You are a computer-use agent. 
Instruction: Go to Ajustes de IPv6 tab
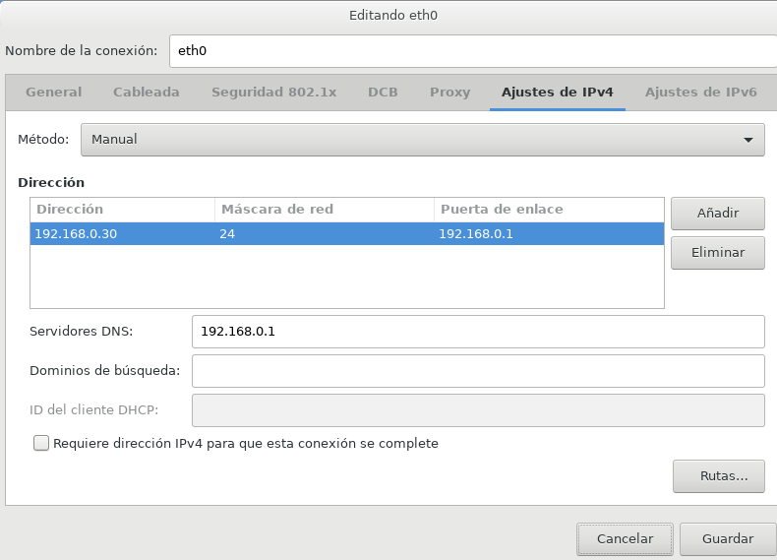pyautogui.click(x=700, y=93)
